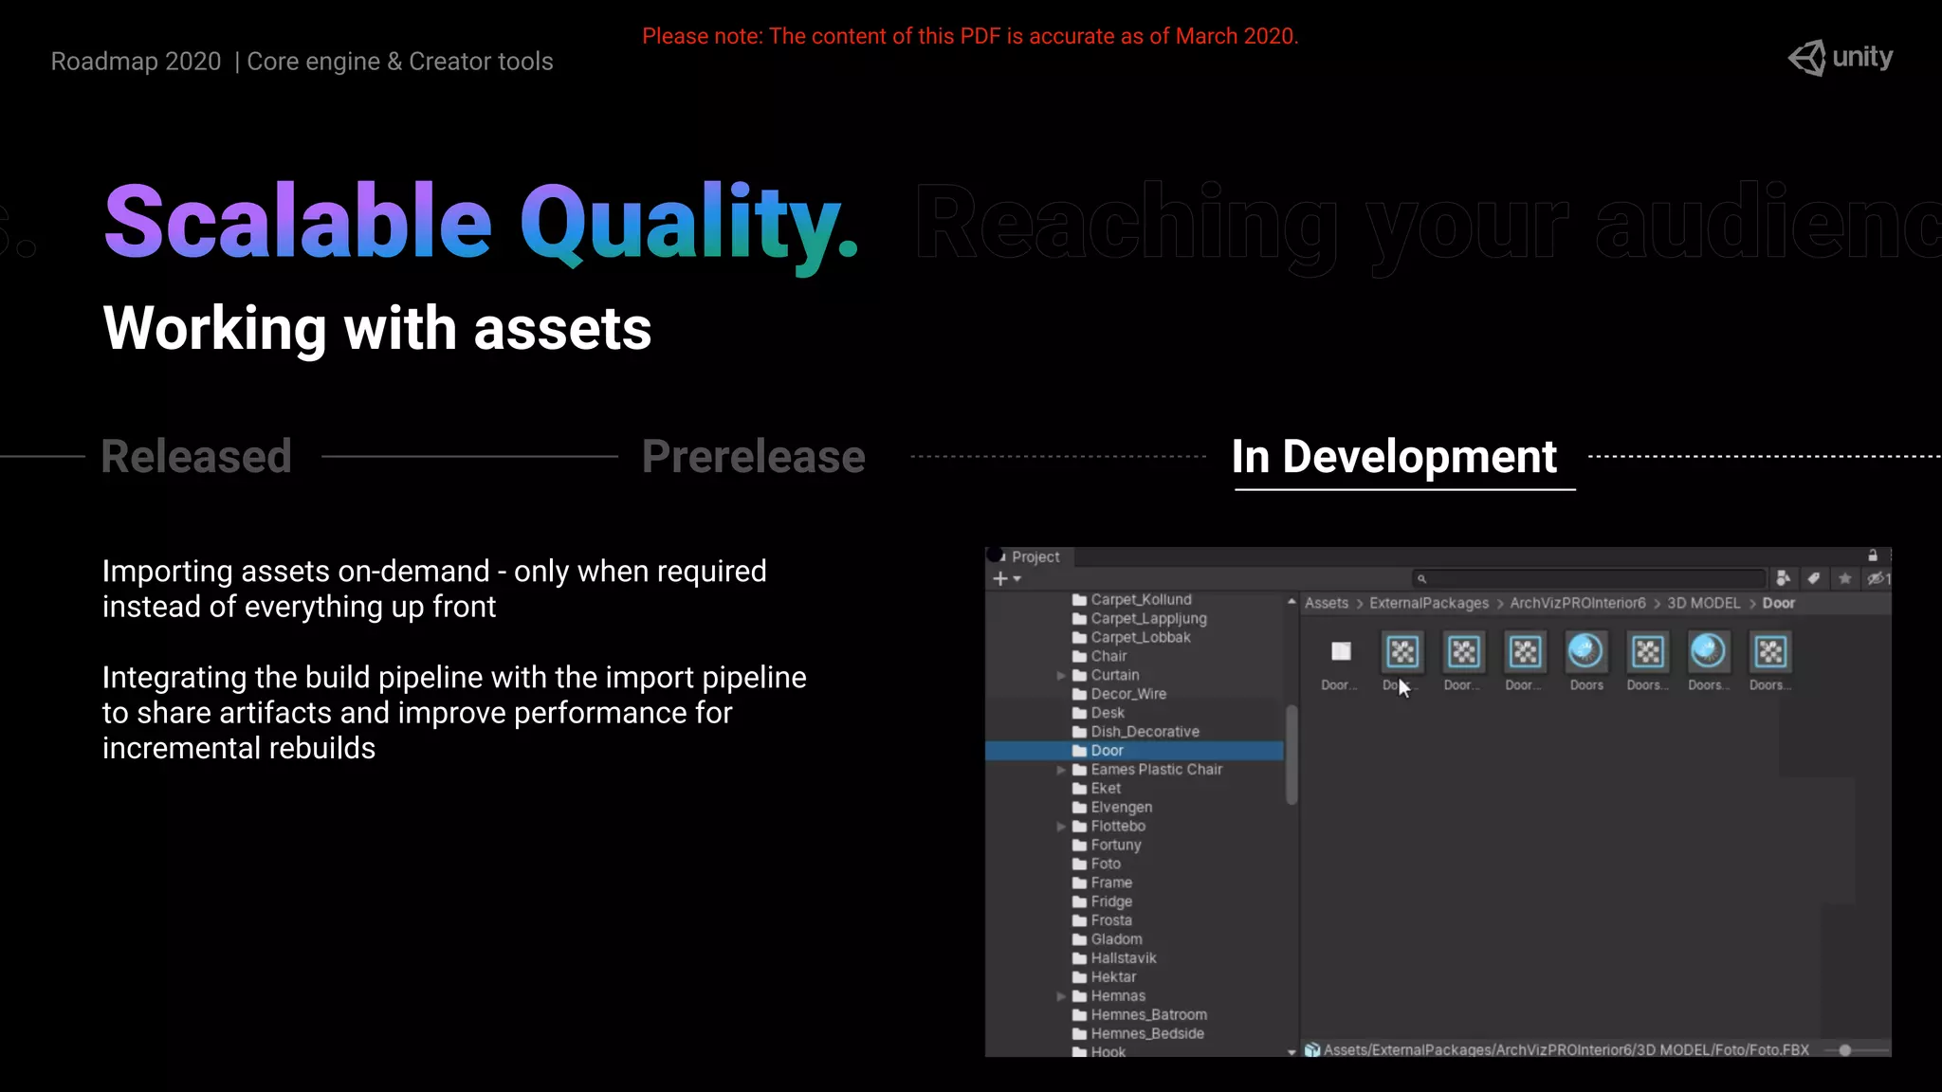Click the ArchVizPROInterior6 breadcrumb
Image resolution: width=1942 pixels, height=1092 pixels.
[1578, 603]
